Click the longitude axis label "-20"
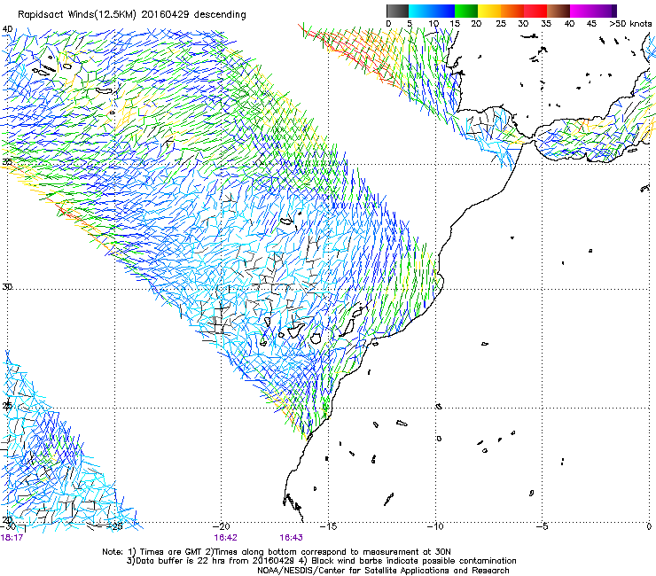656x576 pixels. pyautogui.click(x=222, y=526)
